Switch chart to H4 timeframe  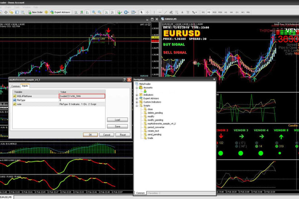231,12
